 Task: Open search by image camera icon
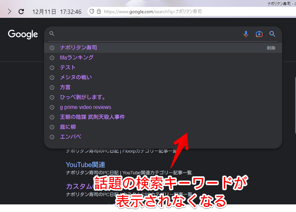click(x=259, y=34)
